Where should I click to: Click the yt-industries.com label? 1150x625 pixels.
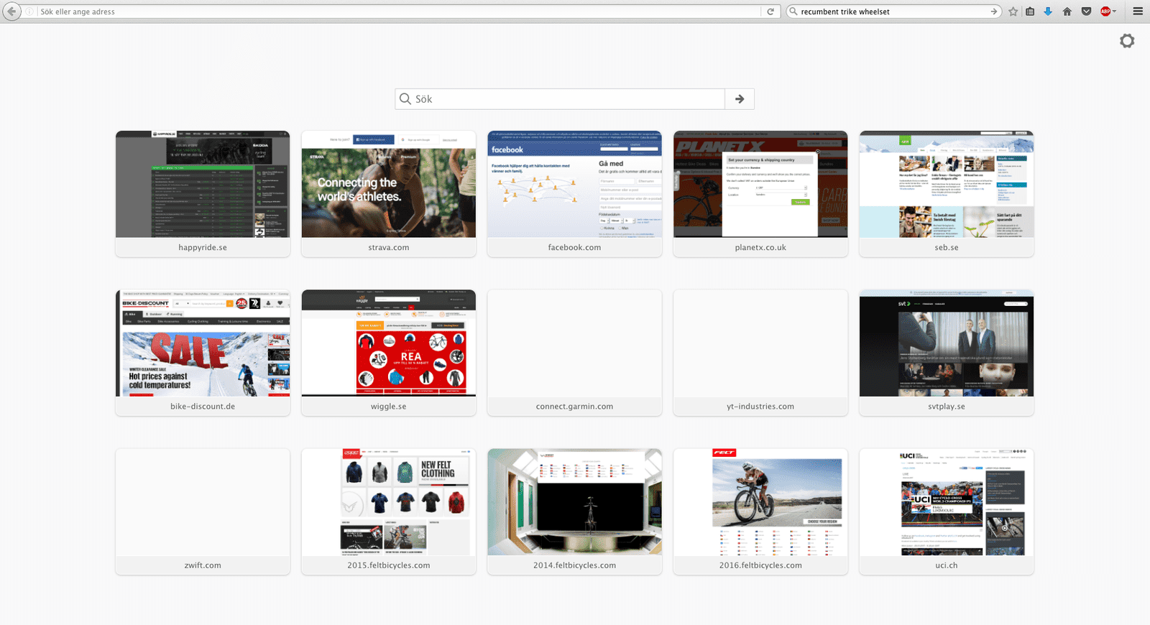[760, 407]
